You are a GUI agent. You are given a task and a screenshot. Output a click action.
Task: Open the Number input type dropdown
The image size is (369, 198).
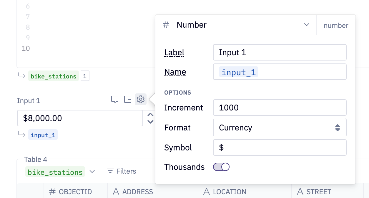click(307, 25)
